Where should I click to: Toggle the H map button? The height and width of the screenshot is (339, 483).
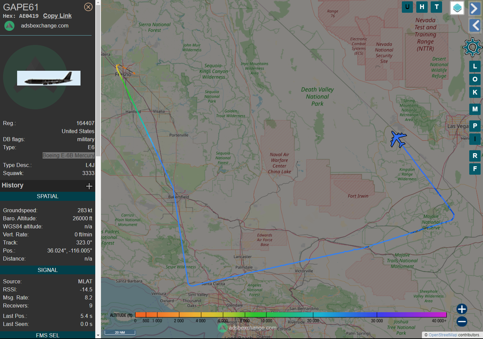coord(422,7)
